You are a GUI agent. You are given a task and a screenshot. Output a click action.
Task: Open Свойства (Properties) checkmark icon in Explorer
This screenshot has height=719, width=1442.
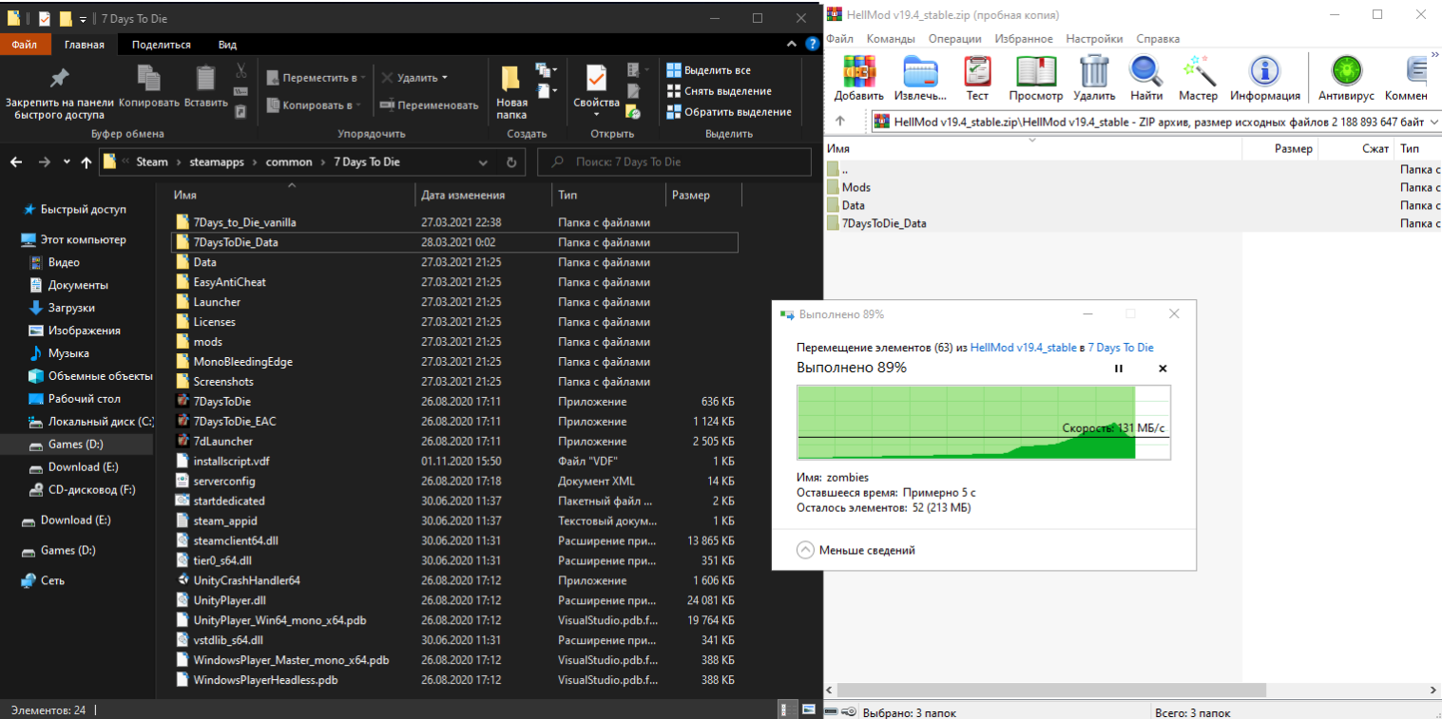597,79
